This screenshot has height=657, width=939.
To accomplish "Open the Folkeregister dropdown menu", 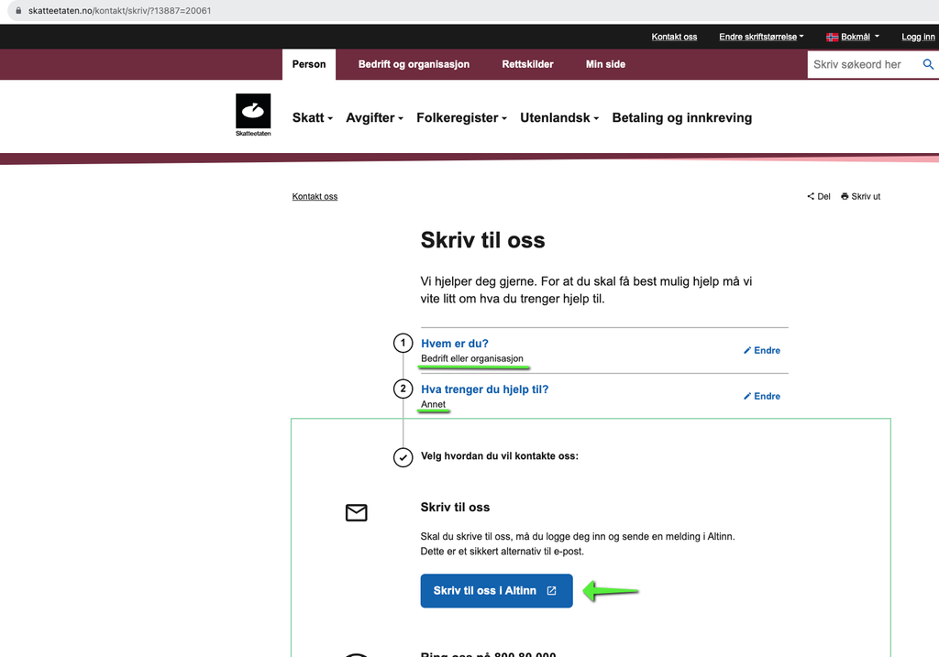I will (461, 118).
